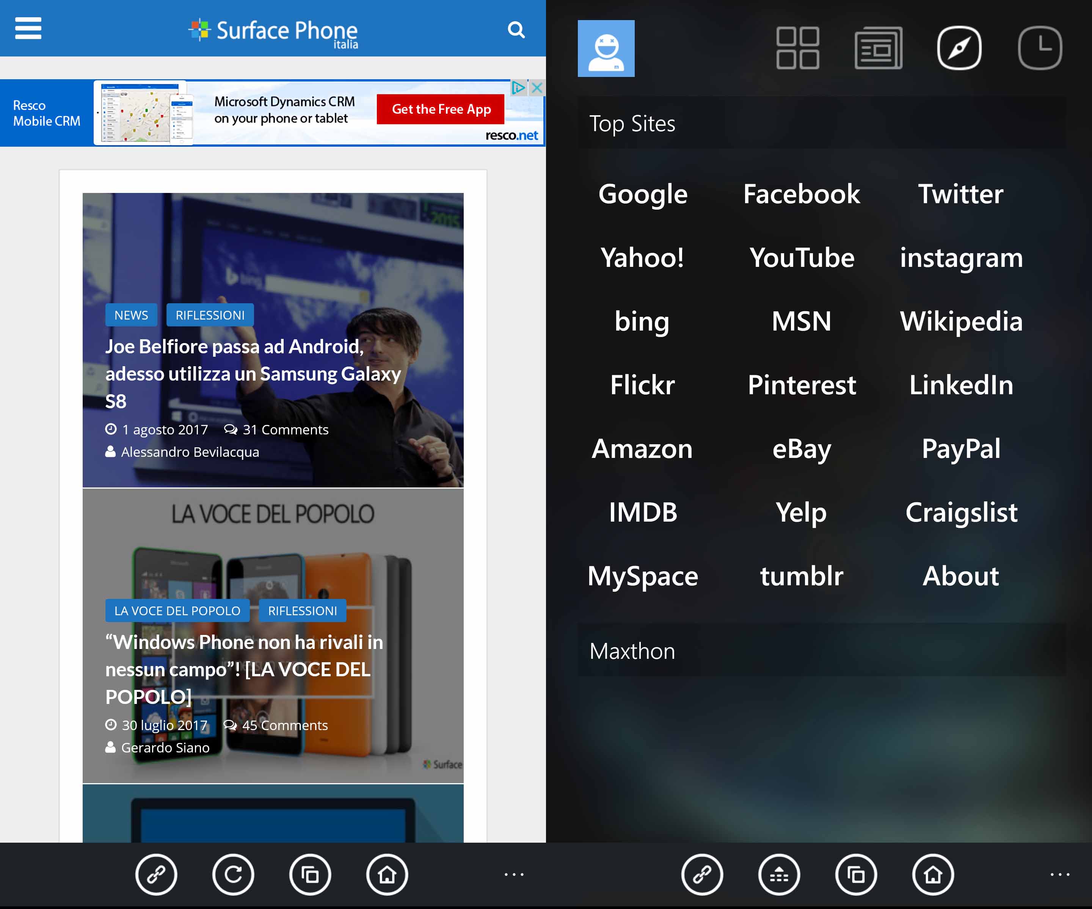Open Wikipedia from Top Sites
The height and width of the screenshot is (909, 1092).
coord(961,322)
